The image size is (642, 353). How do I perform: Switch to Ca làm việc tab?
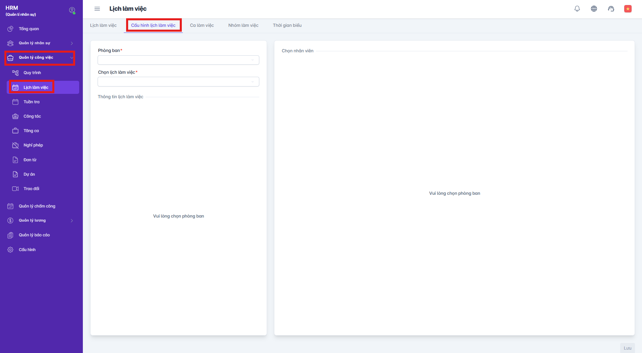(x=202, y=25)
